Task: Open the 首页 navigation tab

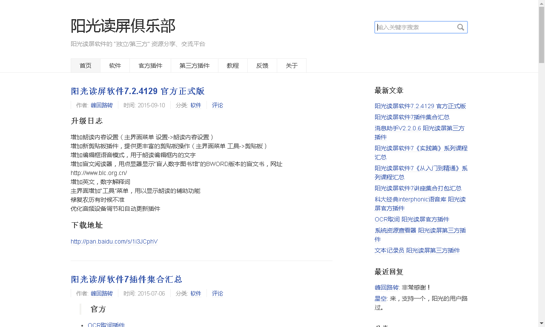Action: (x=86, y=66)
